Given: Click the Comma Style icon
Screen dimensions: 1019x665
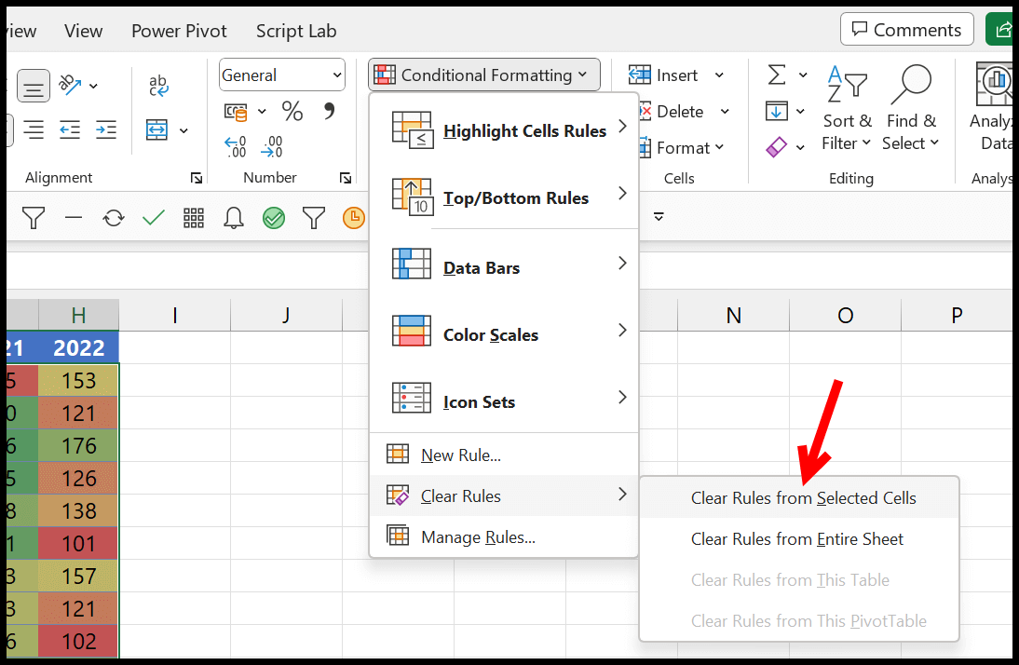Looking at the screenshot, I should [x=330, y=111].
